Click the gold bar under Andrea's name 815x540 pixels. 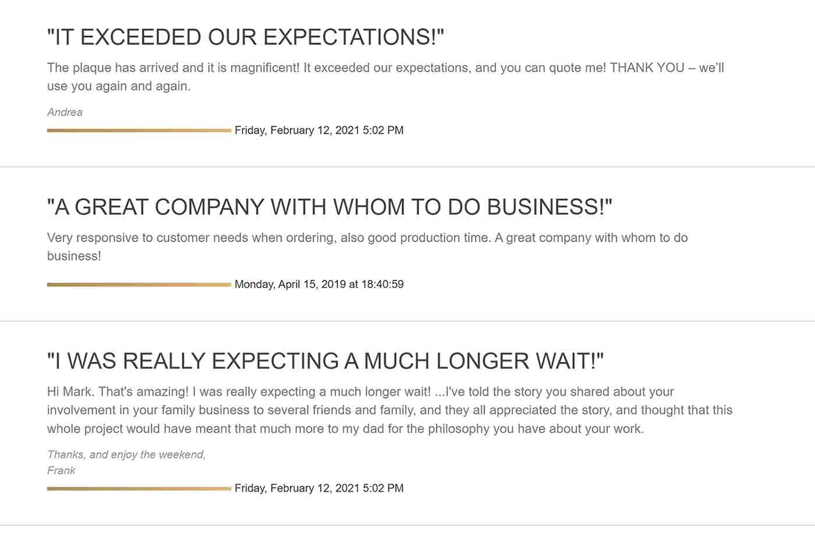point(139,130)
